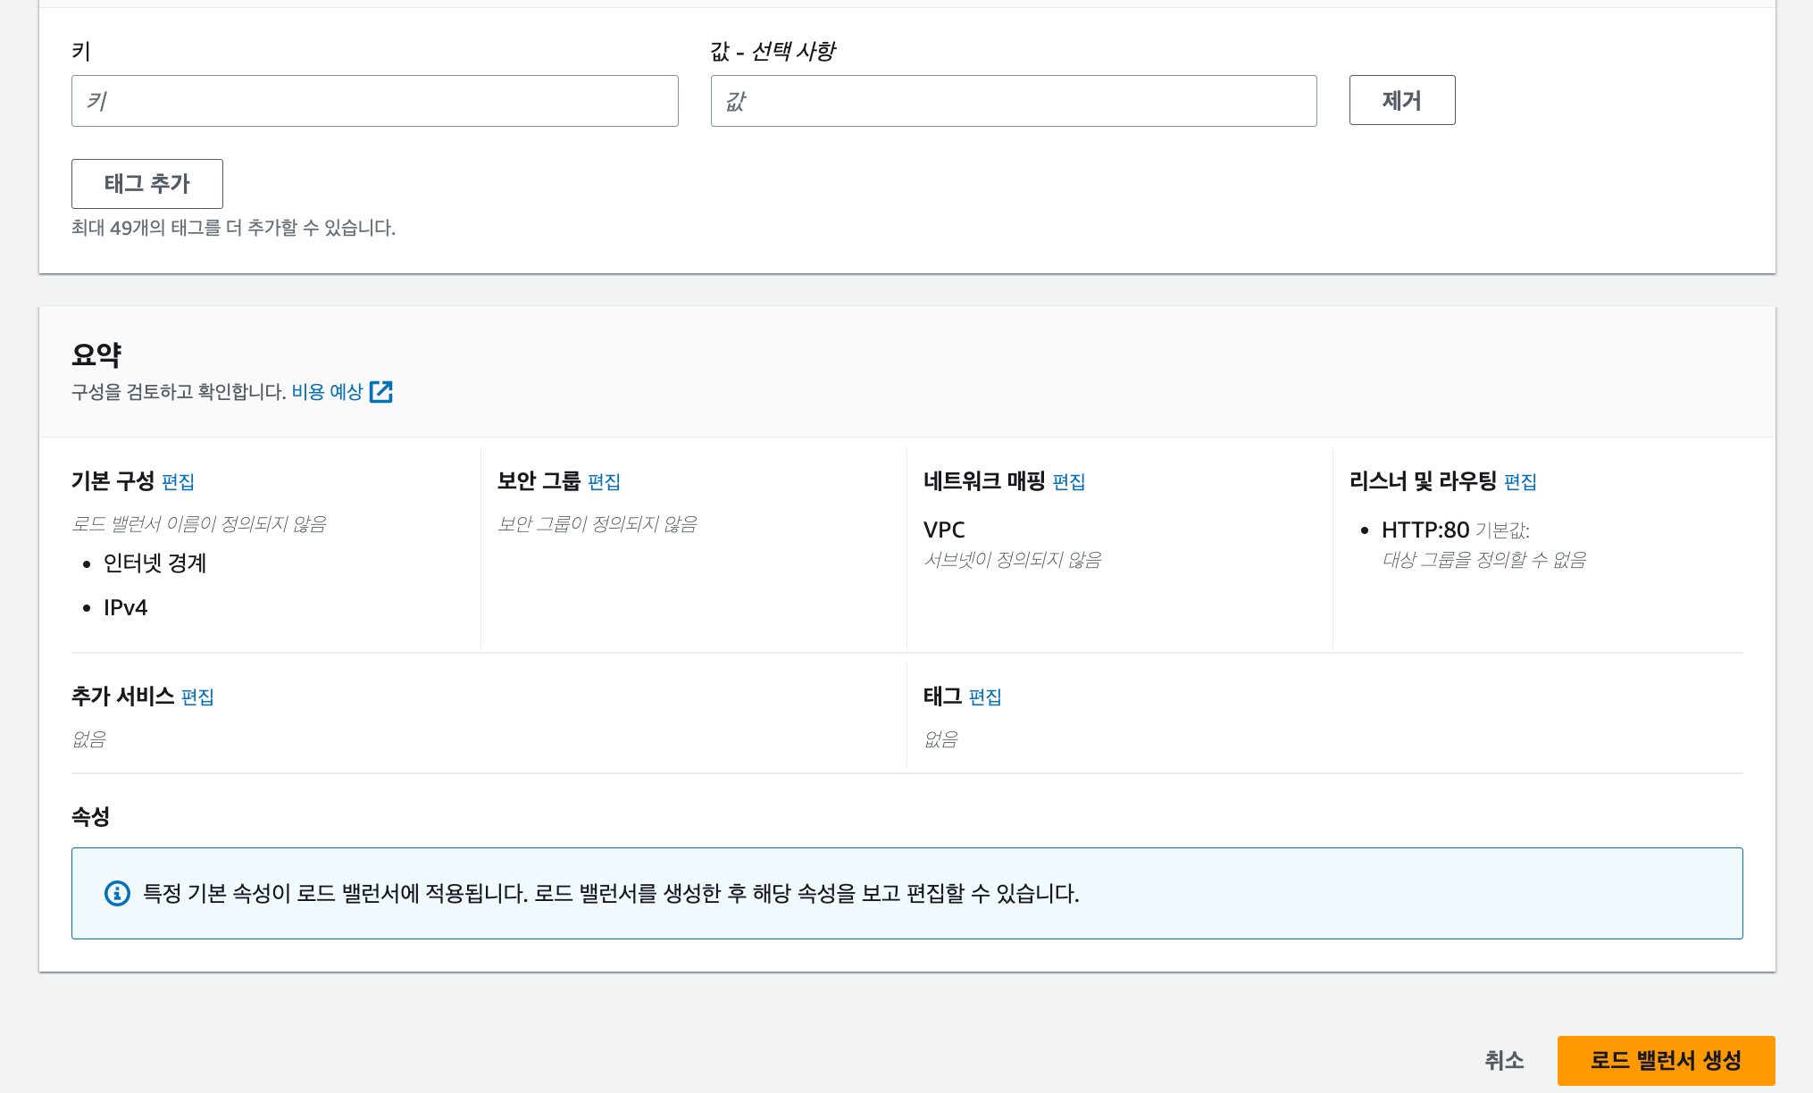Cancel creation with 취소 button
Viewport: 1813px width, 1093px height.
pos(1505,1061)
